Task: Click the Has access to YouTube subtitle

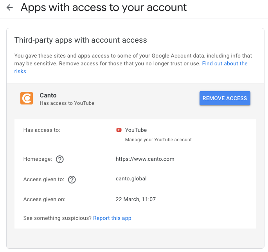Action: tap(67, 103)
